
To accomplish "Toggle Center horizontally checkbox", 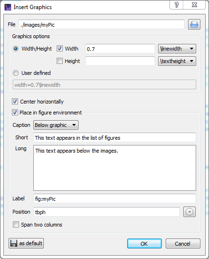I will tap(15, 102).
